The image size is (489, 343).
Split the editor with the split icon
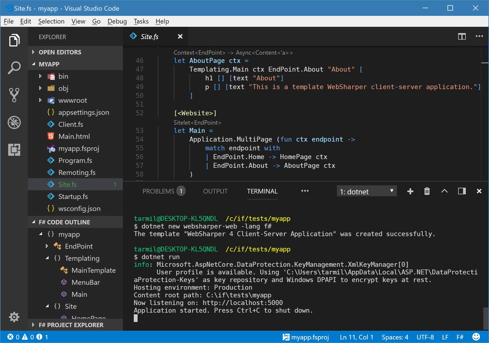coord(462,36)
